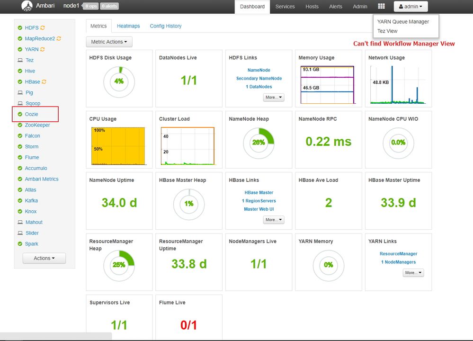This screenshot has width=473, height=341.
Task: Open the services Actions dropdown
Action: [44, 258]
